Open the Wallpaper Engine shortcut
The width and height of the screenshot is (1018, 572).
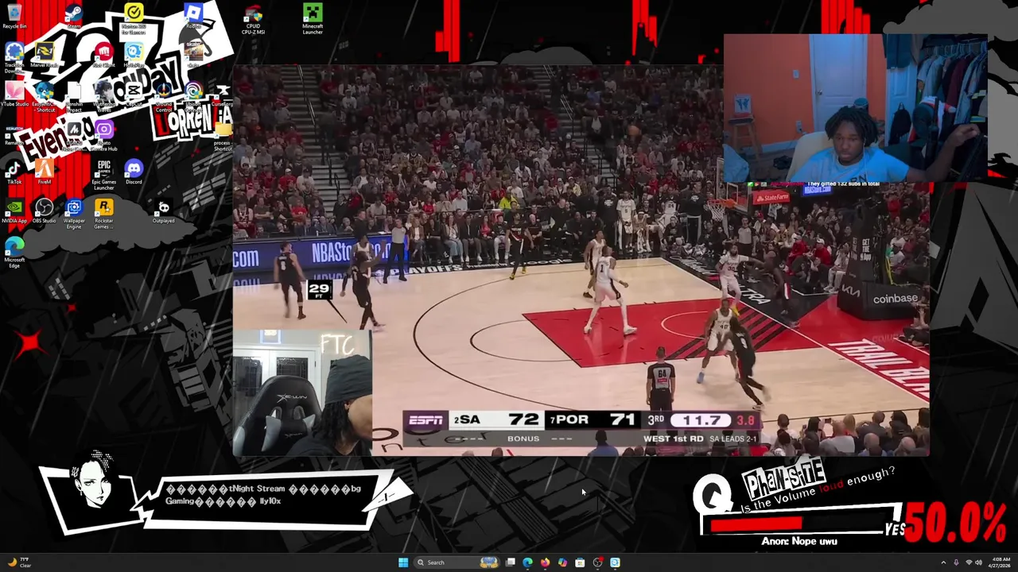(74, 213)
